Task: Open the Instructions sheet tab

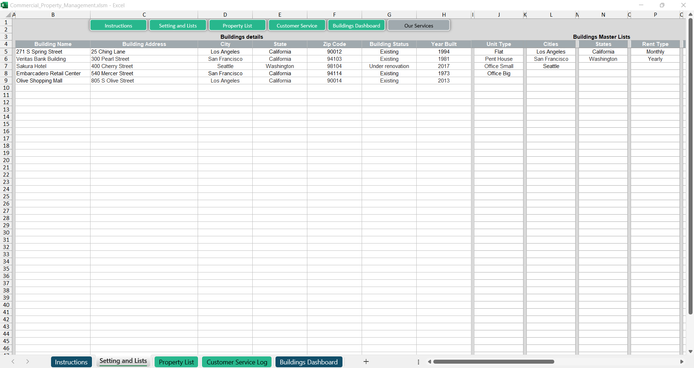Action: coord(71,362)
